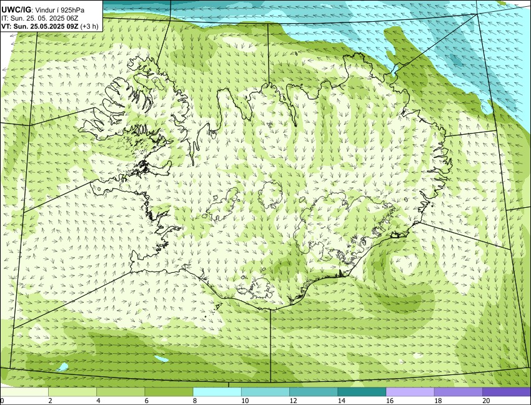
Task: Click the legend value '12'
Action: 293,401
